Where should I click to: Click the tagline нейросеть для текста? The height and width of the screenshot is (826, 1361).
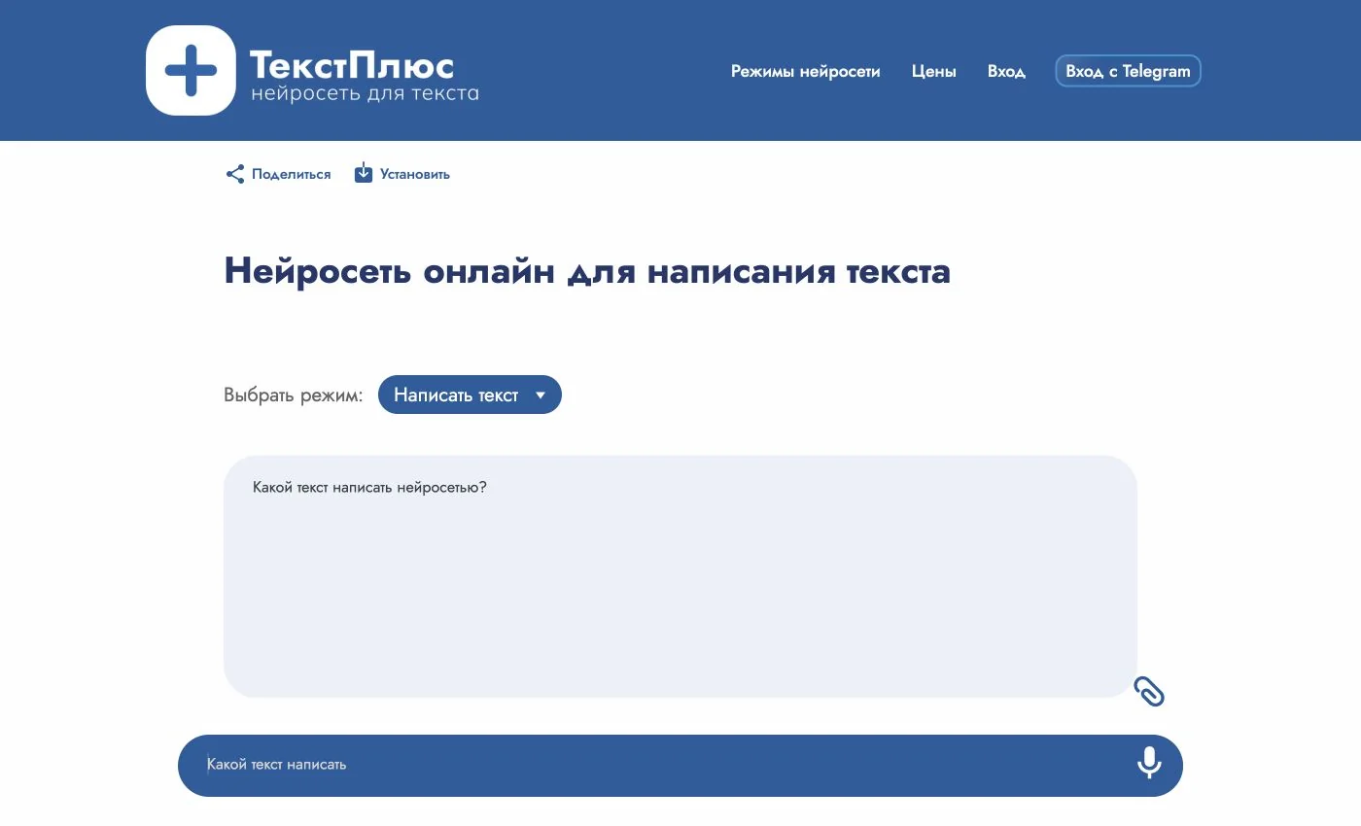[x=365, y=94]
